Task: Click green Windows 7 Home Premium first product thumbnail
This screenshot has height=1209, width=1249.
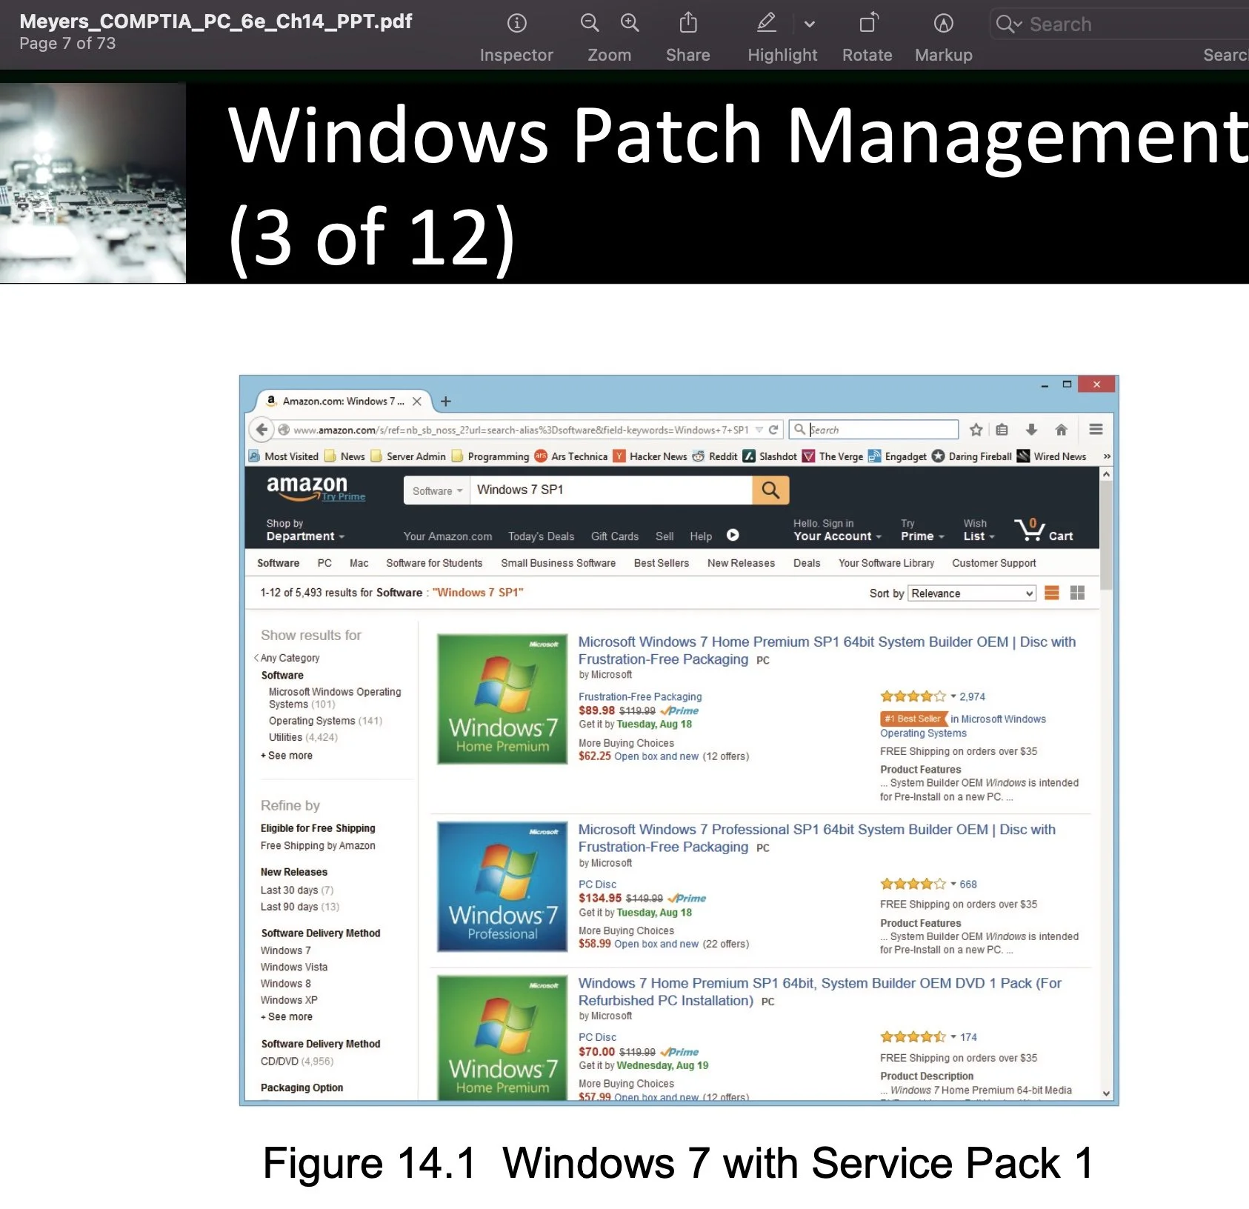Action: coord(502,699)
